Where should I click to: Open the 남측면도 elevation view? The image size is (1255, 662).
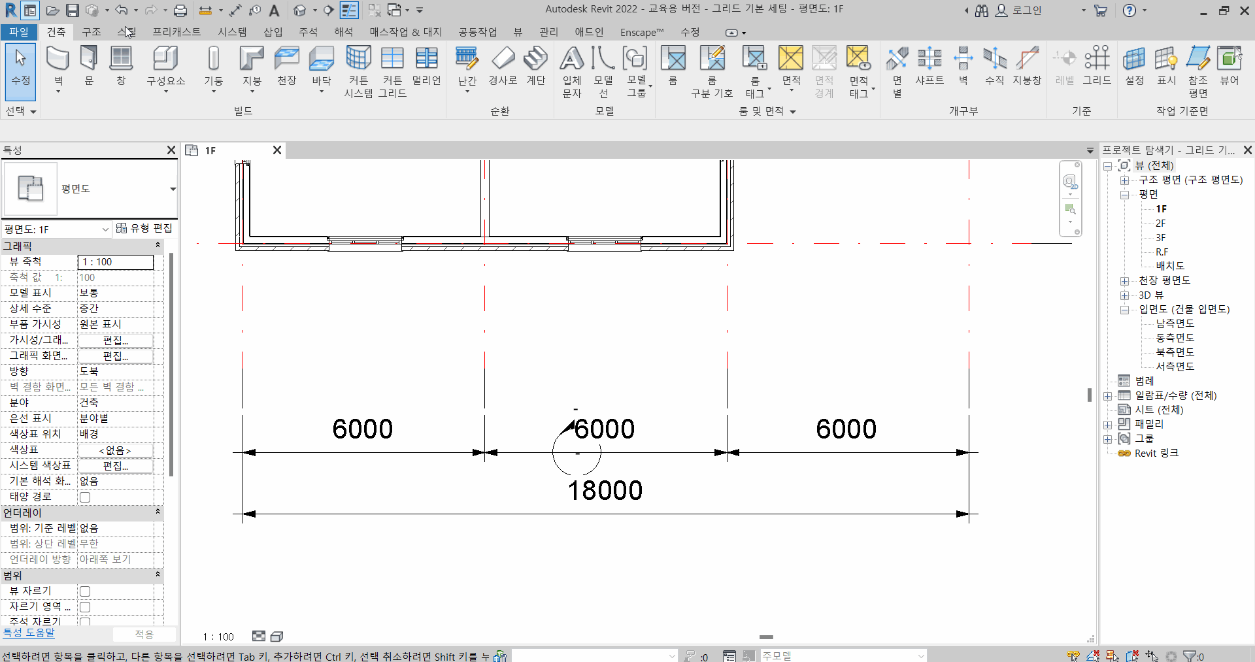(x=1175, y=323)
